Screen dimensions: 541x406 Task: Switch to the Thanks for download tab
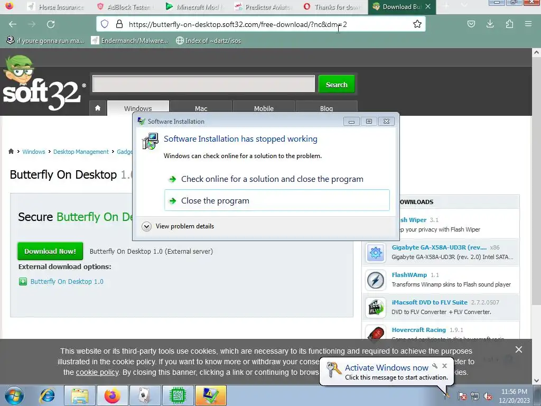coord(332,6)
